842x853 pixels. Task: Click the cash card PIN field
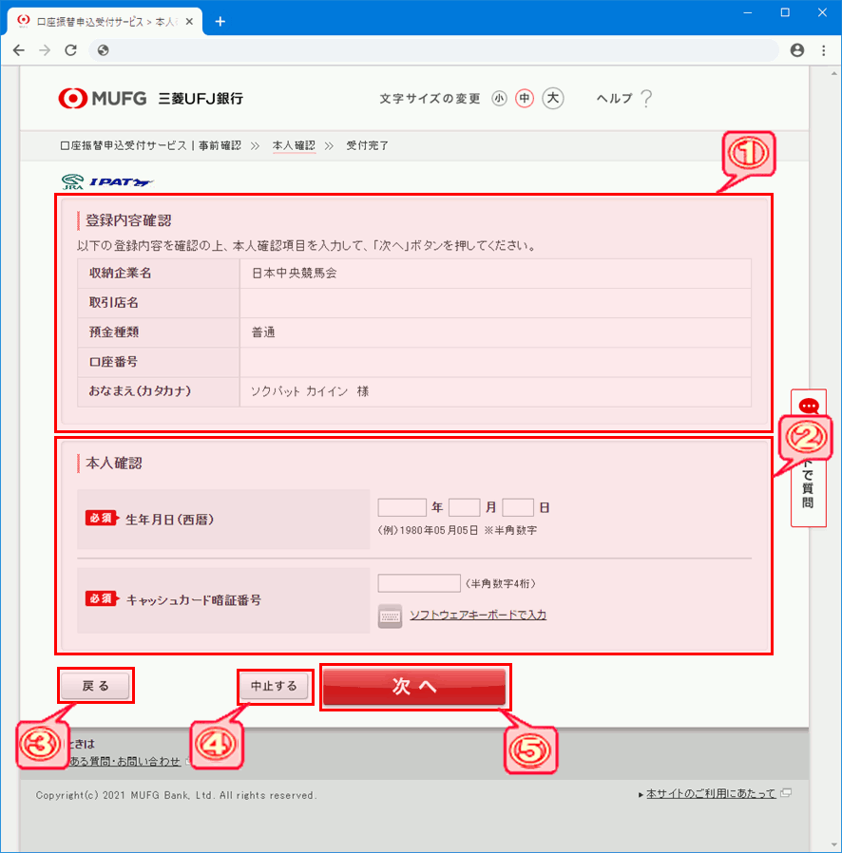coord(419,583)
